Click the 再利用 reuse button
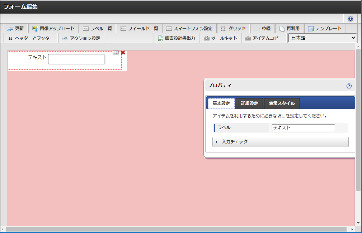 (x=290, y=29)
